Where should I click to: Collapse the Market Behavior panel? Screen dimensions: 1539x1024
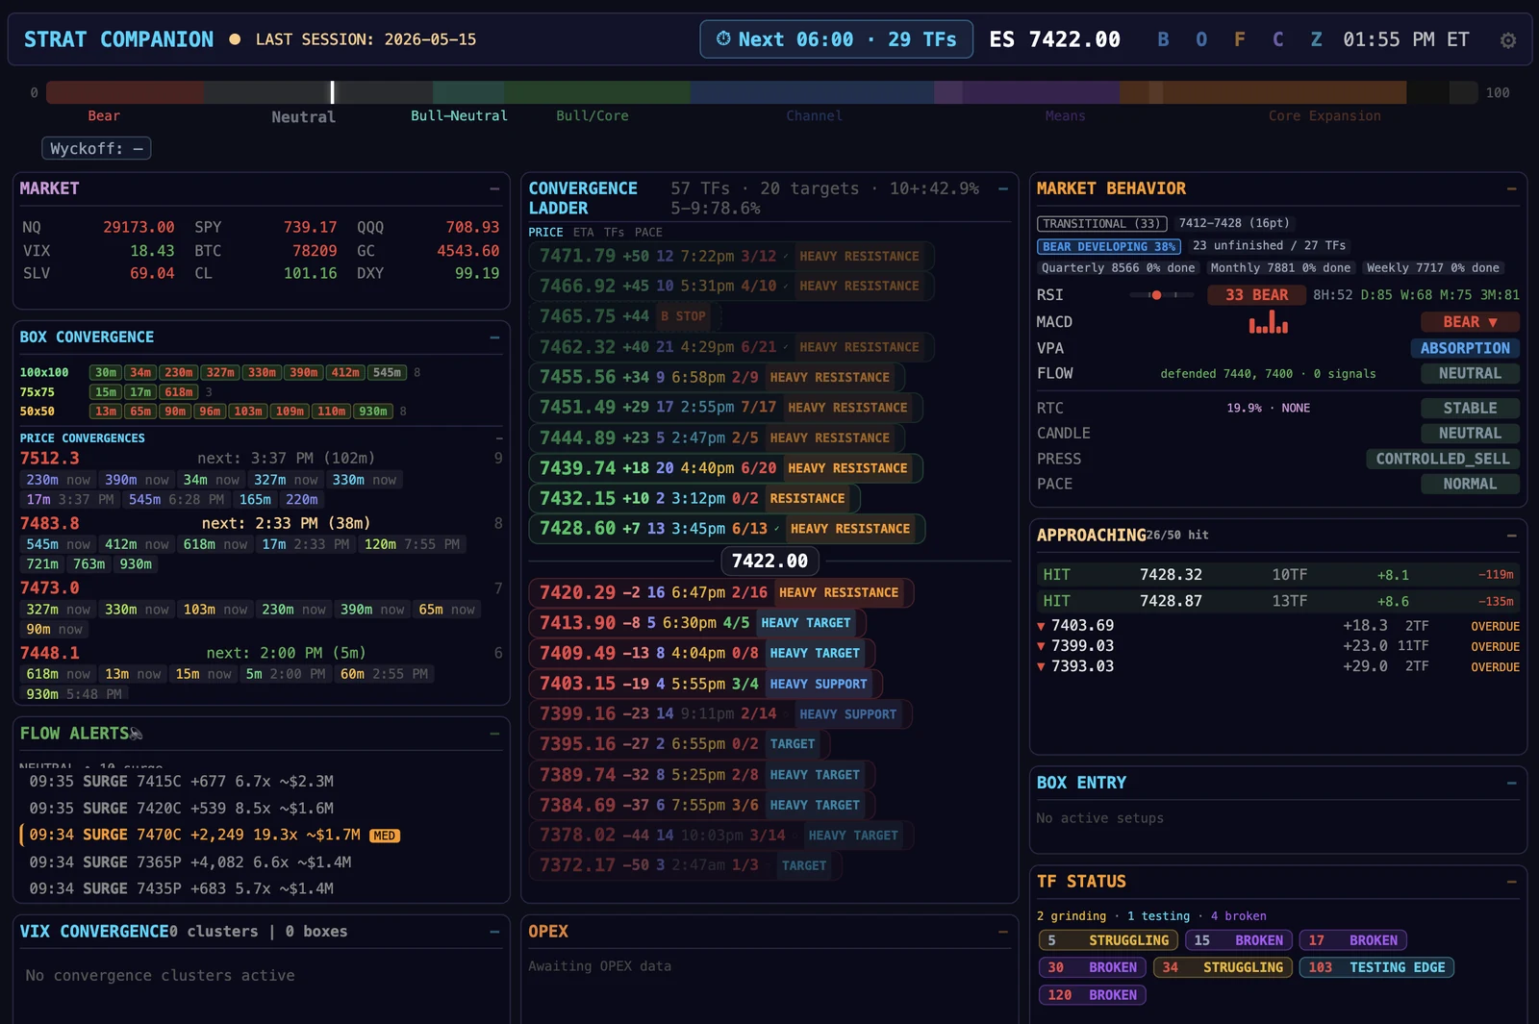click(x=1511, y=189)
